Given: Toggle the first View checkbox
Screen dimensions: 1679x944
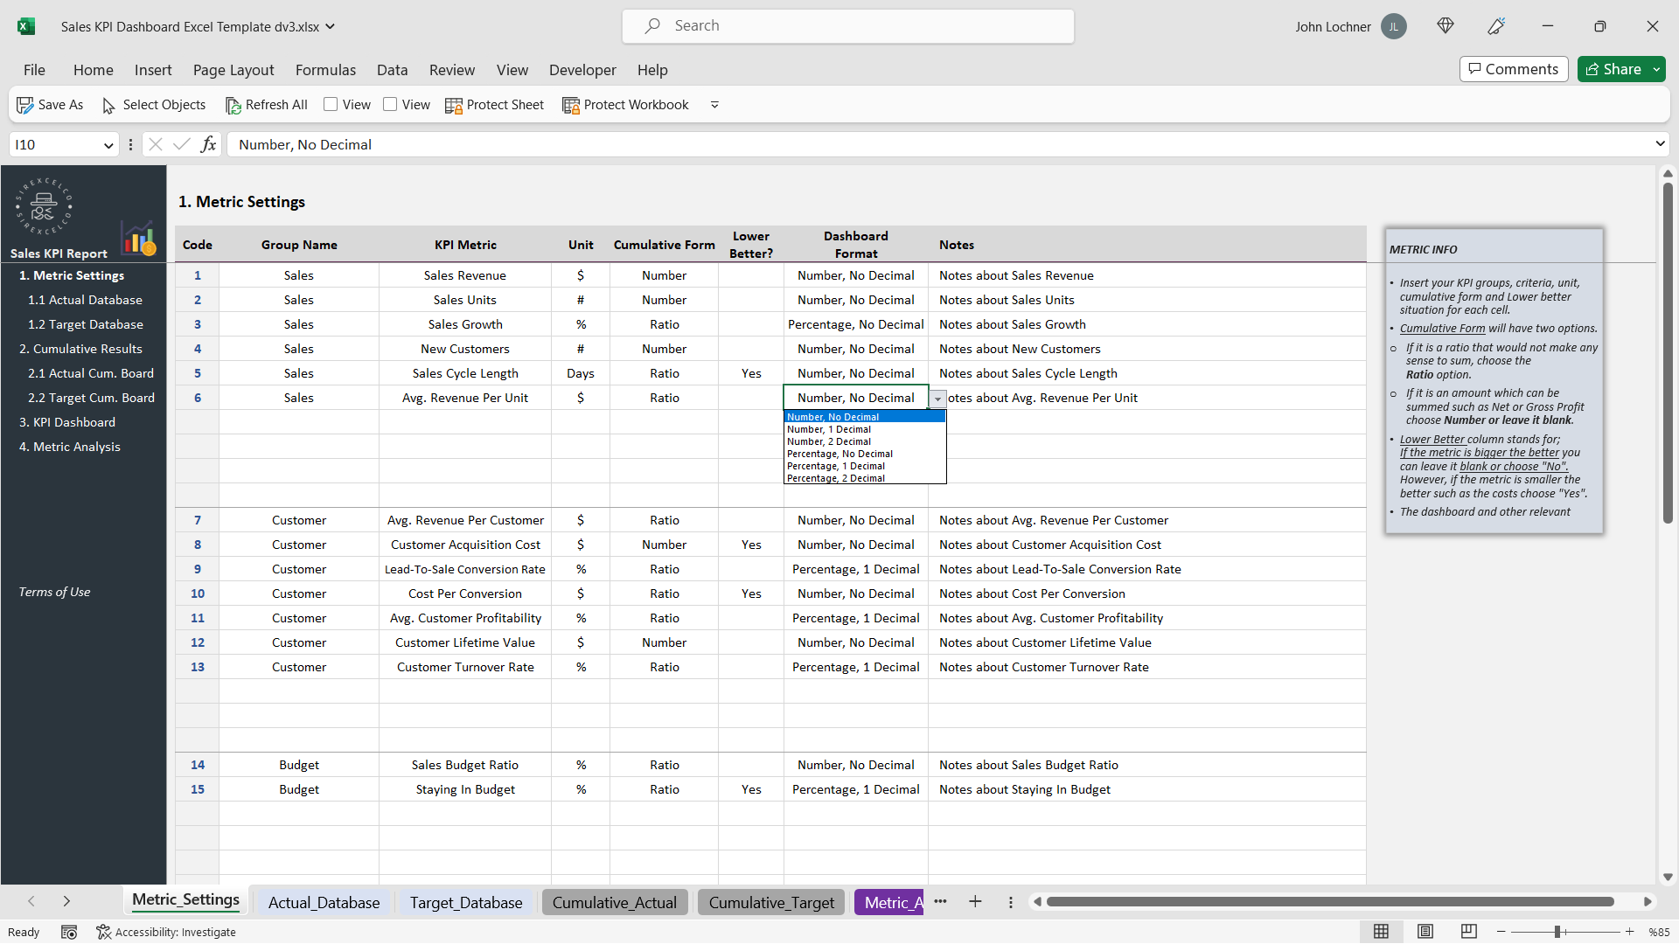Looking at the screenshot, I should [331, 104].
